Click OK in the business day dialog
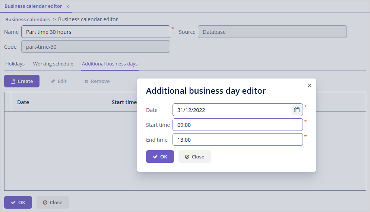Screen dimensions: 370x212 pos(160,157)
